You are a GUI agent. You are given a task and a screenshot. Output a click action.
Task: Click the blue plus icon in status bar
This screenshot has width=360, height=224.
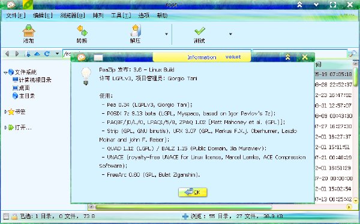click(x=185, y=216)
